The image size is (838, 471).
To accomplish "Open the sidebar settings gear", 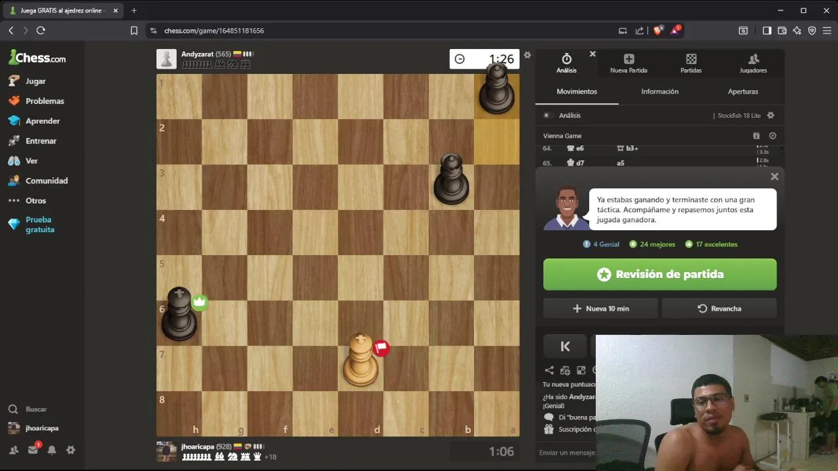I will pyautogui.click(x=71, y=450).
